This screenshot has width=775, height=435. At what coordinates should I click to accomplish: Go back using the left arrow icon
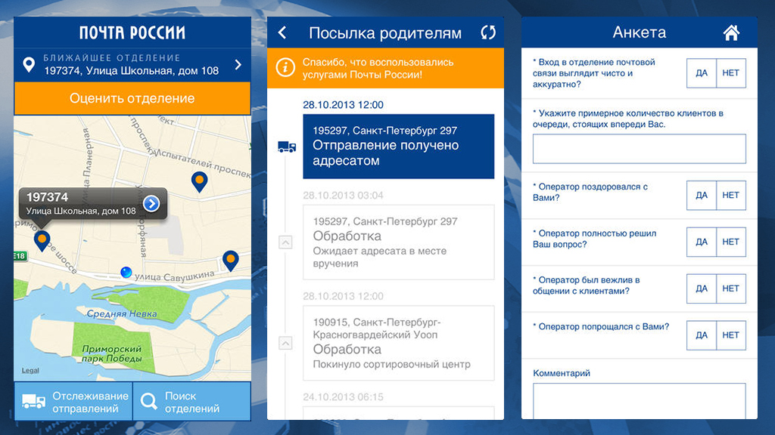pyautogui.click(x=282, y=32)
